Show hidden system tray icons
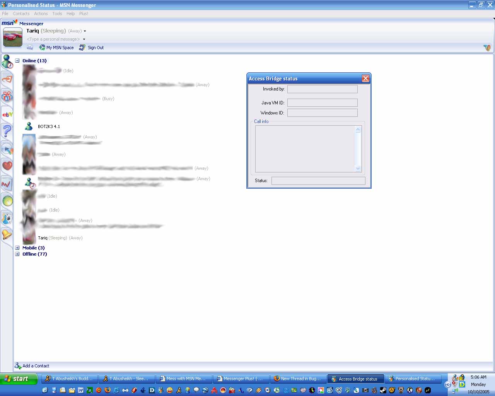 (448, 384)
